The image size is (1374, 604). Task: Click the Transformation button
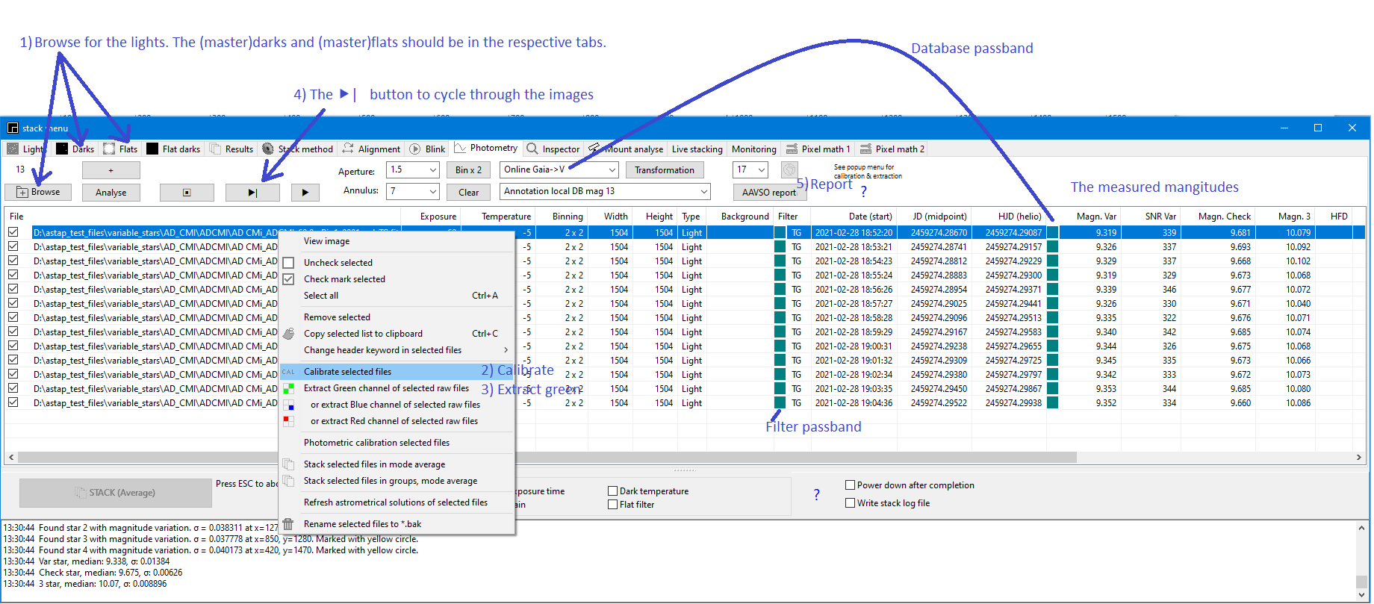click(x=664, y=170)
